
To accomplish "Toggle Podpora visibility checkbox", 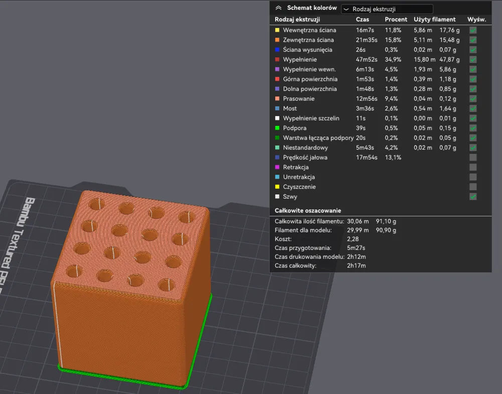I will (x=473, y=128).
